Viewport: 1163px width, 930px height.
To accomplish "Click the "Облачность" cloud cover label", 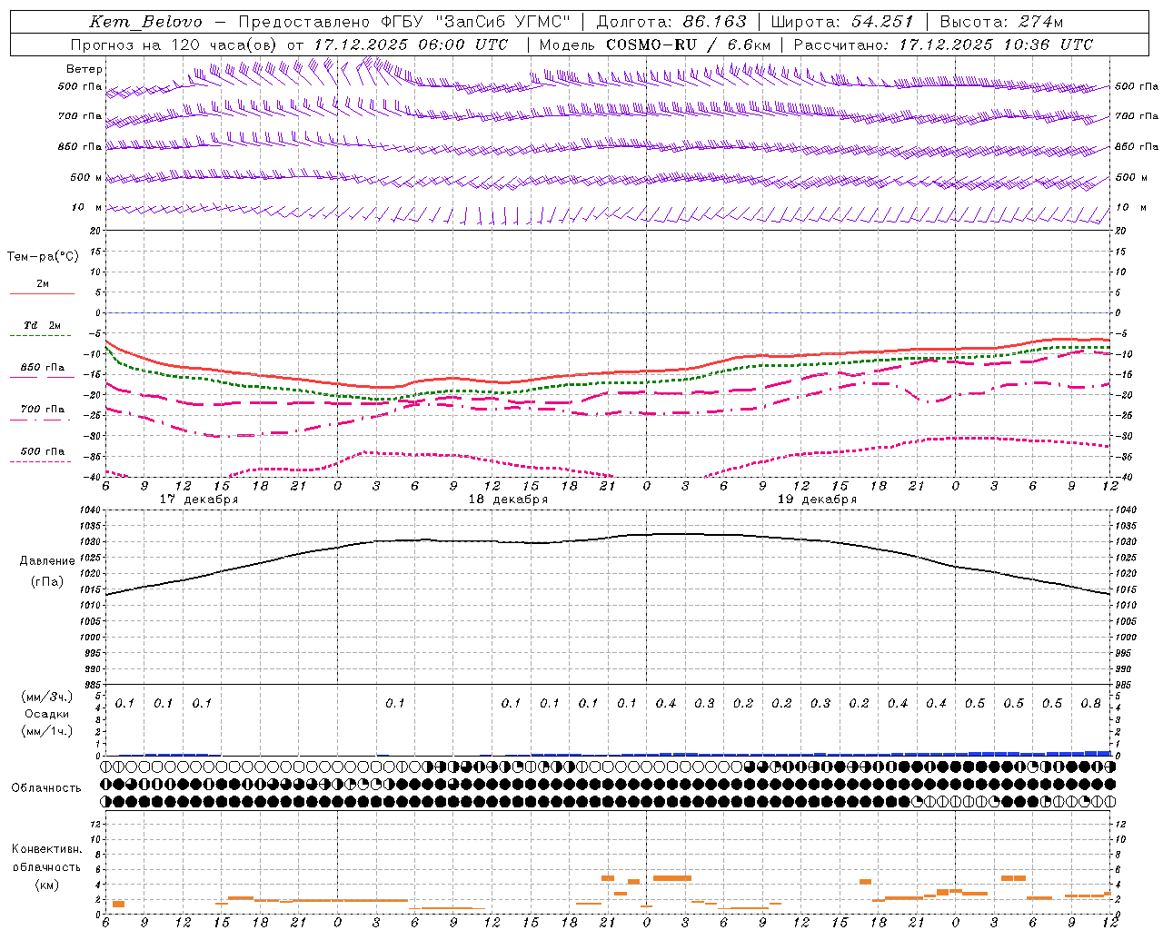I will (x=46, y=787).
